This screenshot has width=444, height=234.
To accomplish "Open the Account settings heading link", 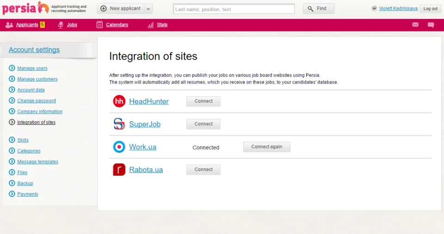I will pos(34,50).
